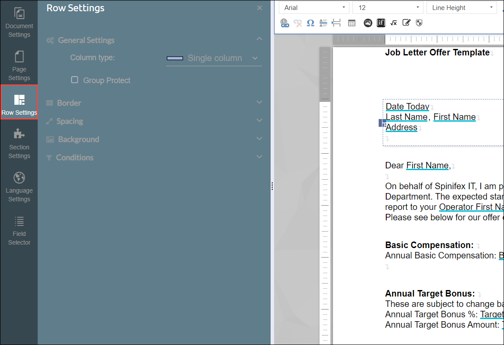Open the Arial font family dropdown
The width and height of the screenshot is (504, 345).
click(314, 8)
